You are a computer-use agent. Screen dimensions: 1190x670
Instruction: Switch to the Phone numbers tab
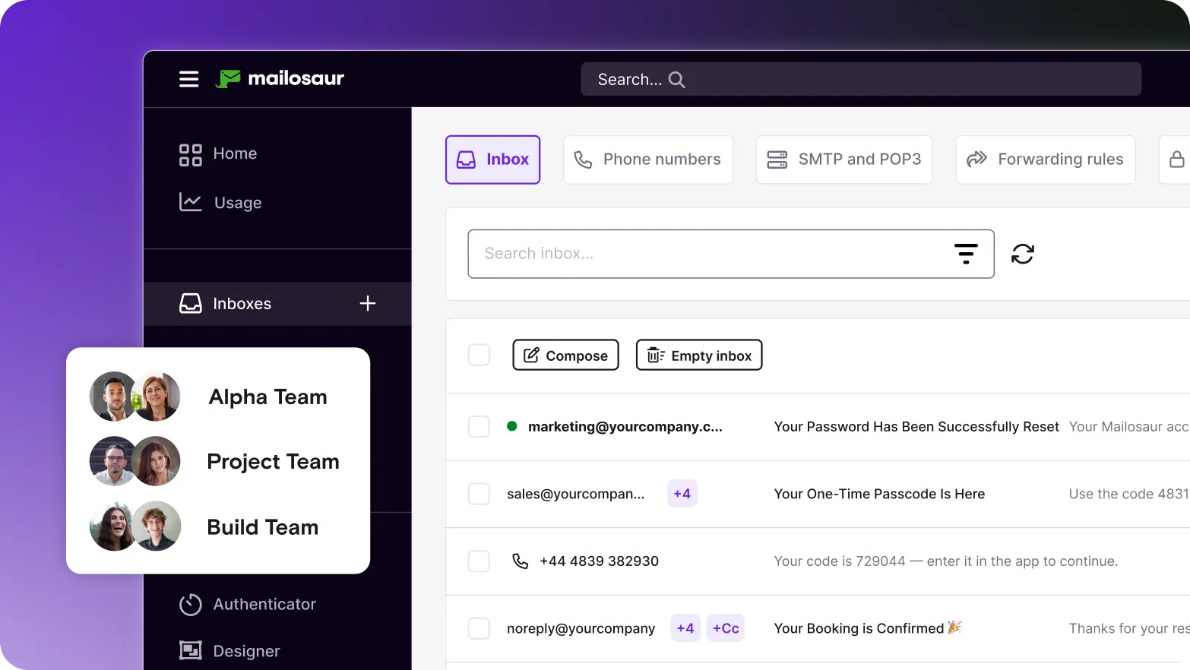click(x=647, y=160)
